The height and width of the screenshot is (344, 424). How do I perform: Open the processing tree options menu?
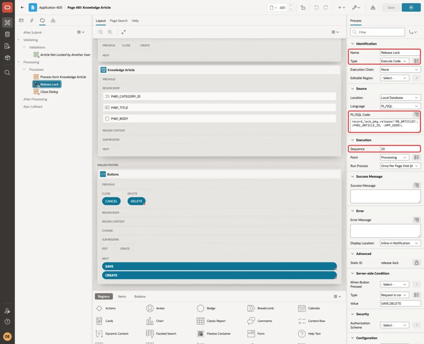click(x=81, y=32)
